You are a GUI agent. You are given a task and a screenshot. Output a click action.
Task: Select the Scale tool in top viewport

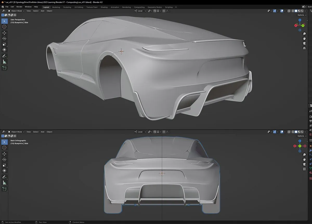click(4, 44)
